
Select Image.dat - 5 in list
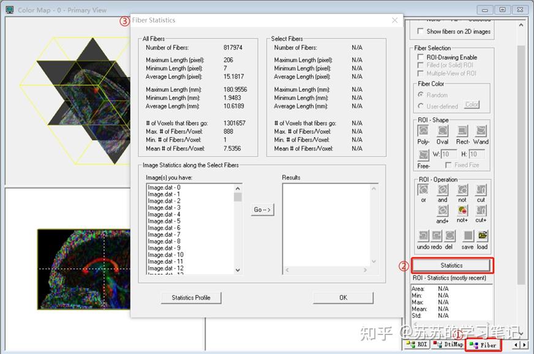164,221
